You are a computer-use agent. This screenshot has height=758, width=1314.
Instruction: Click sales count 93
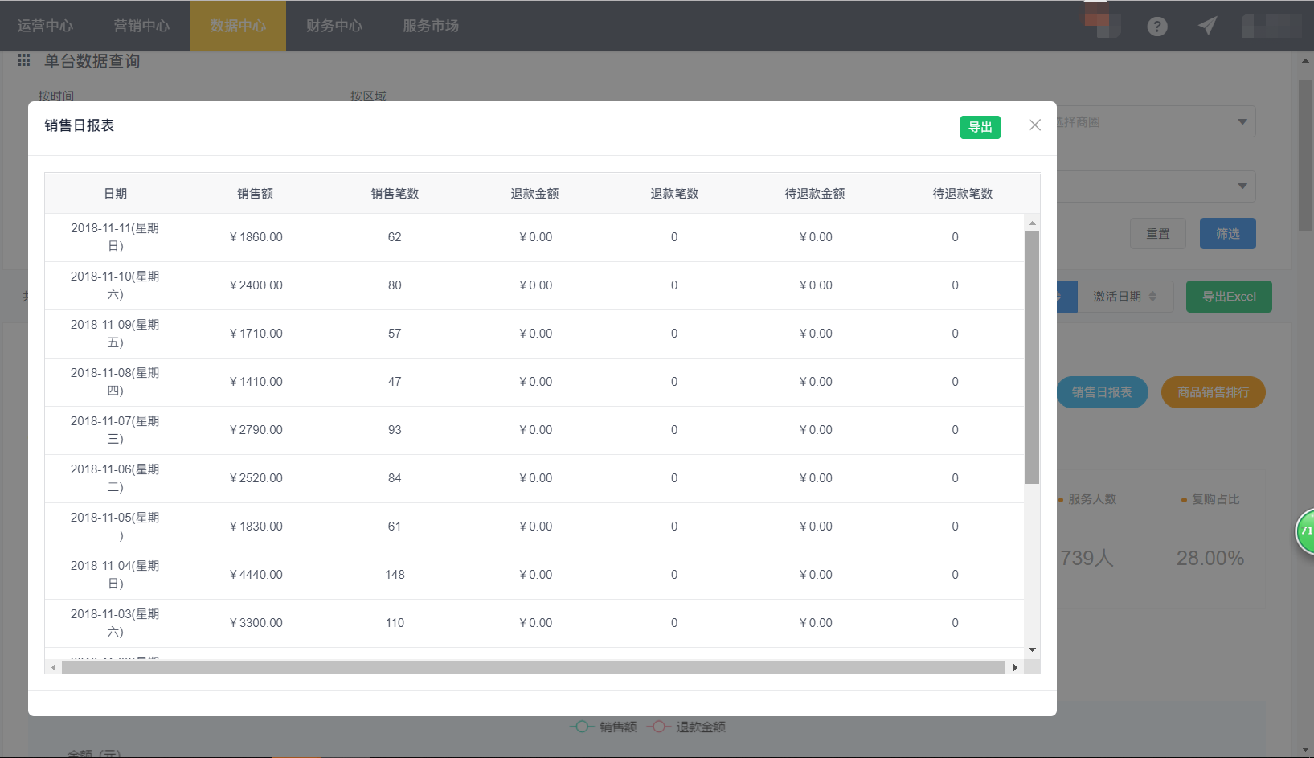(x=395, y=430)
